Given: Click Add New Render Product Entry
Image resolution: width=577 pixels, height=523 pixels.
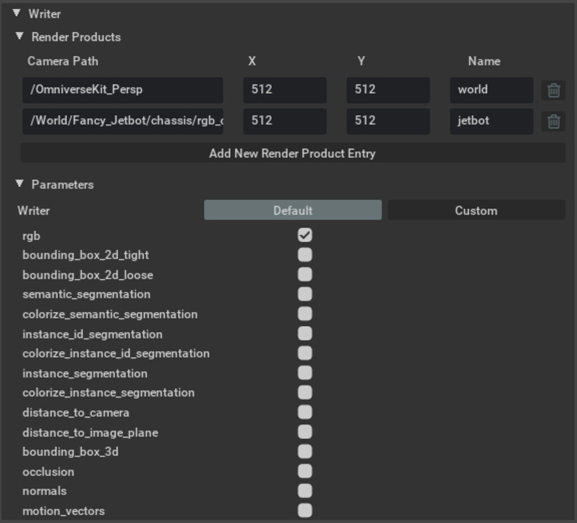Looking at the screenshot, I should click(x=293, y=153).
